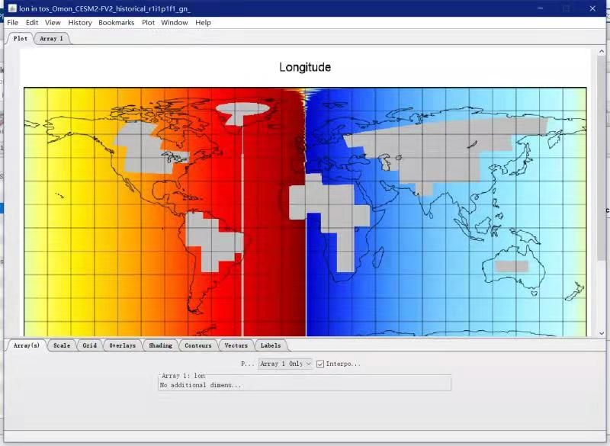Switch to the Array 1 tab
This screenshot has height=446, width=610.
52,39
